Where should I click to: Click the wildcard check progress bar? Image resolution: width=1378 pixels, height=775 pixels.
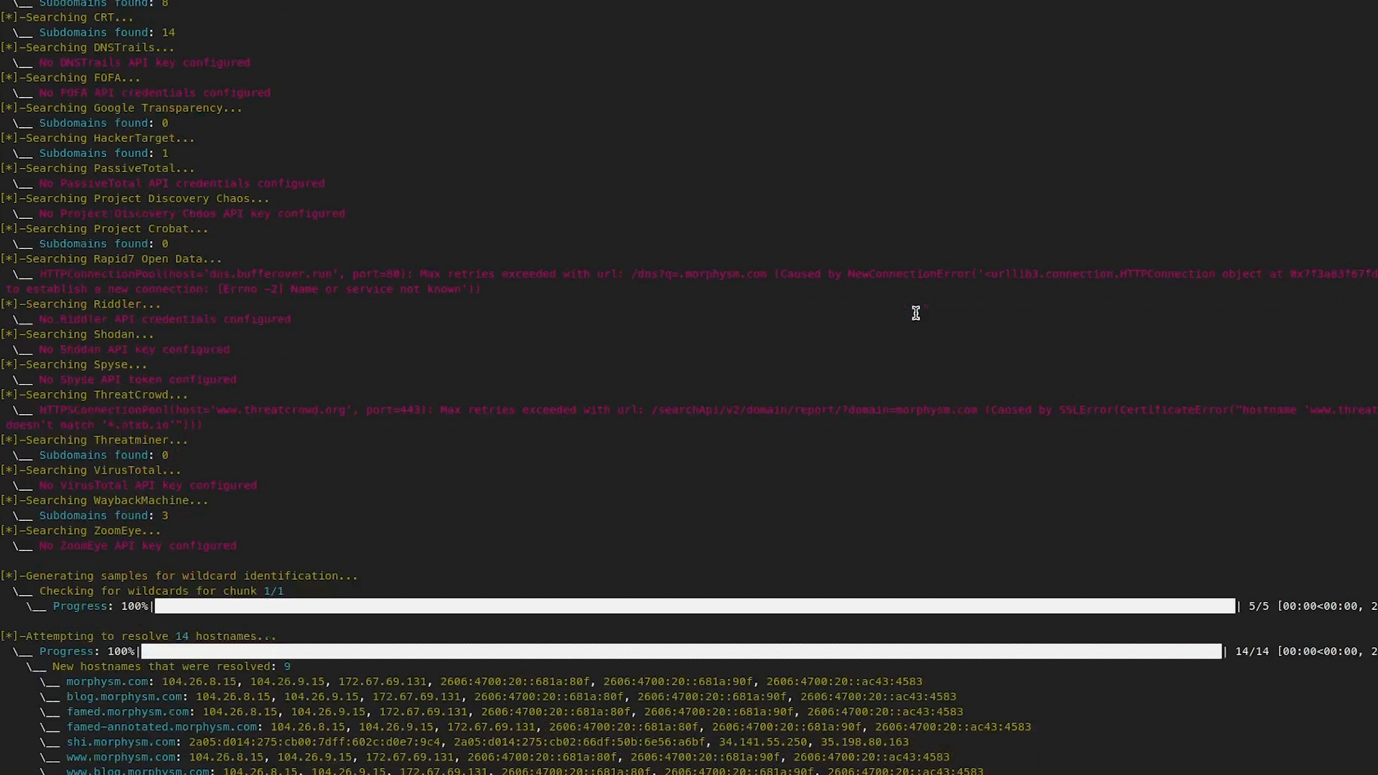[695, 606]
